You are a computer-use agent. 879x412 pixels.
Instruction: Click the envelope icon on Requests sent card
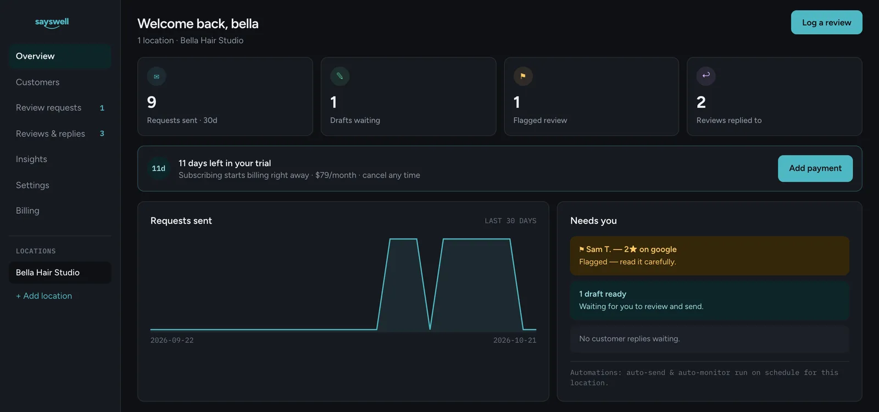(x=157, y=76)
